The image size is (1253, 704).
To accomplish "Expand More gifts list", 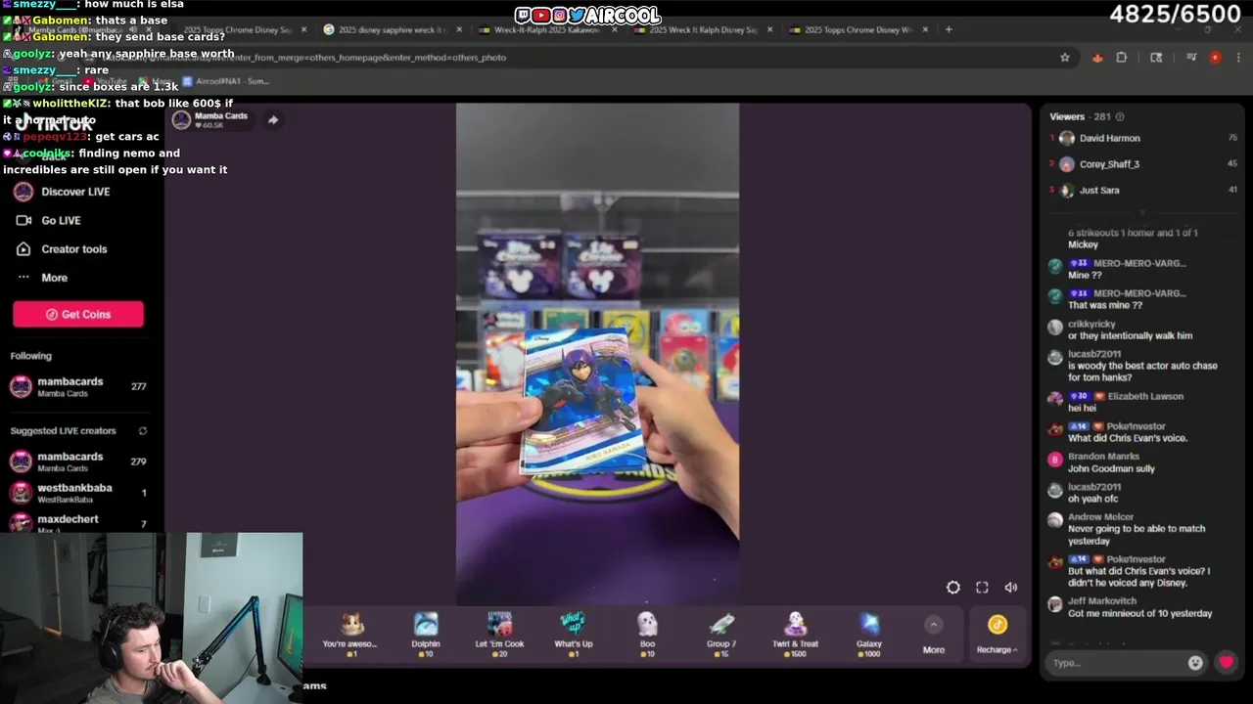I will tap(934, 635).
